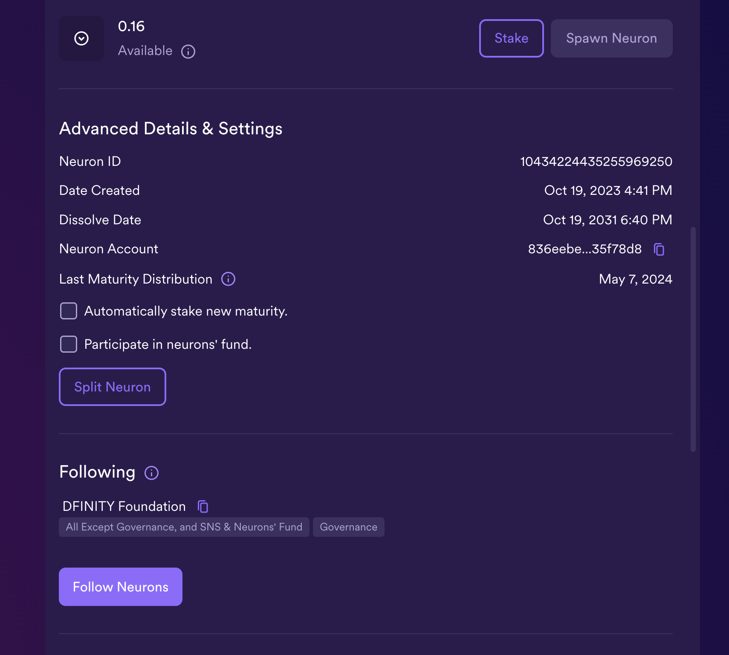Click the DFINITY Foundation followee name
729x655 pixels.
(124, 507)
